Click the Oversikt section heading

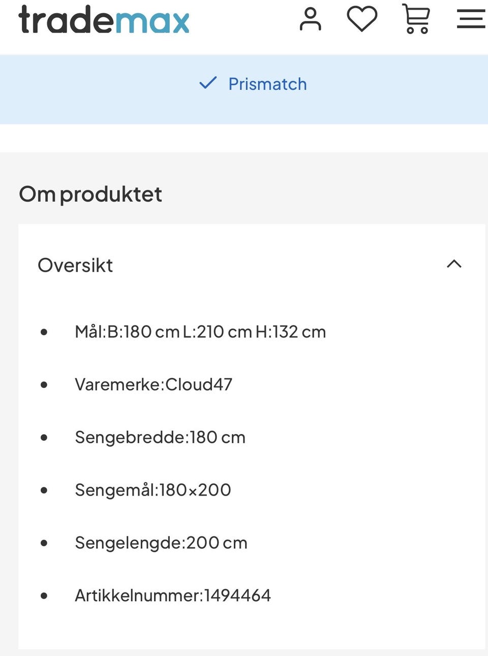point(75,265)
